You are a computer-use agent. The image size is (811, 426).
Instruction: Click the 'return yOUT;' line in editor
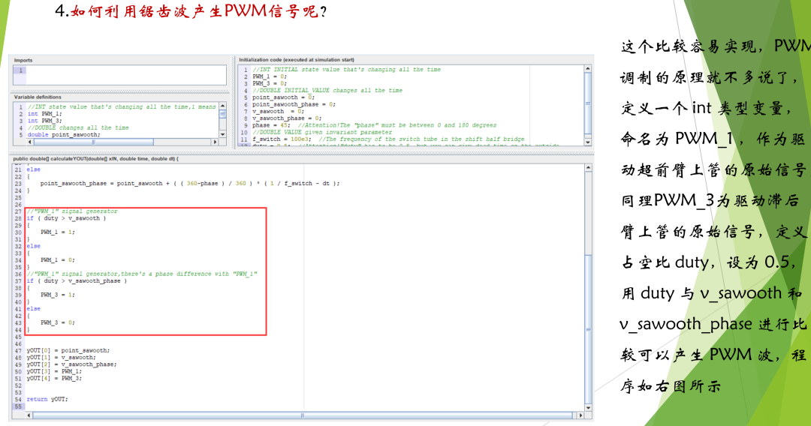47,399
